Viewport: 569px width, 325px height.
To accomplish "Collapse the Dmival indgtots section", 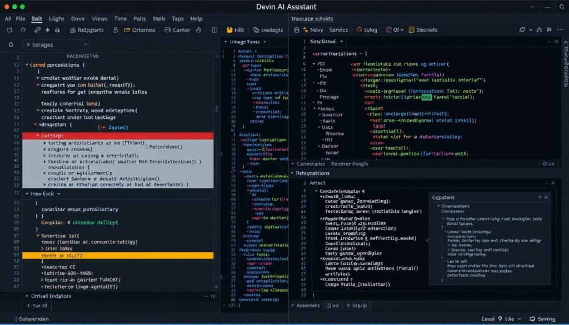I will 27,296.
